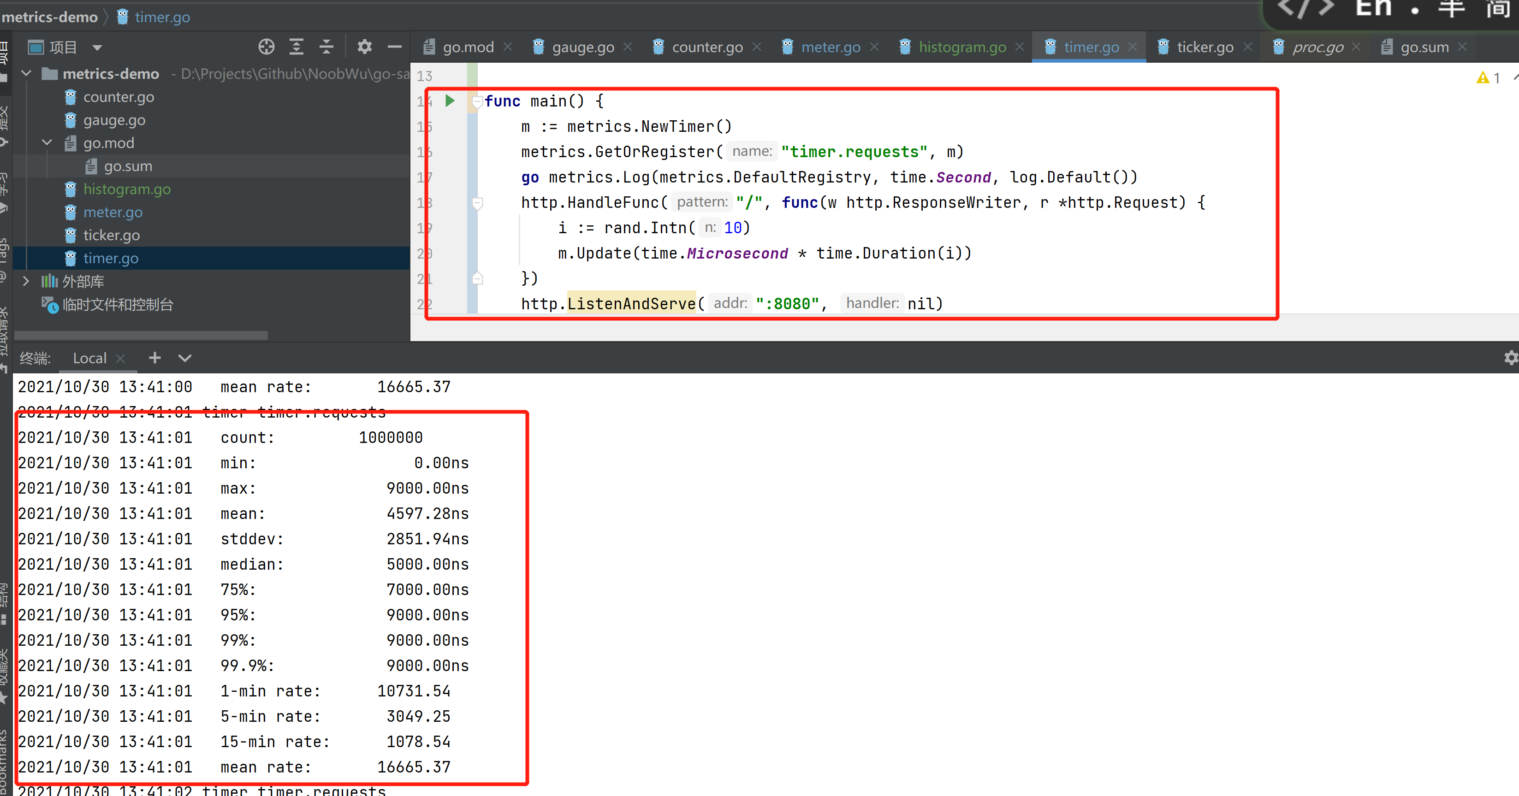Switch to the proc.go tab
The width and height of the screenshot is (1519, 796).
(x=1317, y=47)
